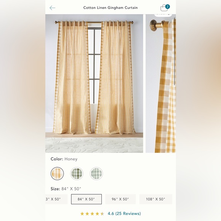The image size is (221, 221).
Task: Select the dark green gingham swatch
Action: pyautogui.click(x=77, y=173)
